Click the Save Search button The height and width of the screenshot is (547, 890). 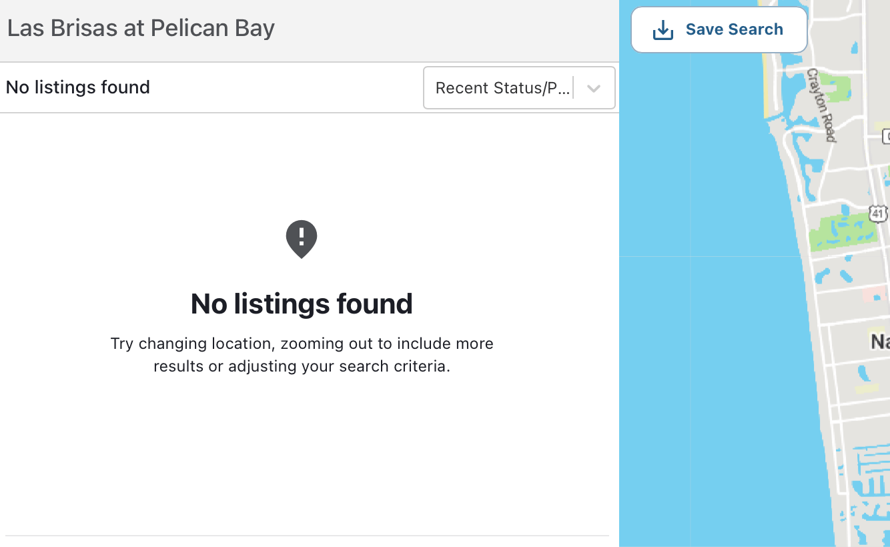pos(719,29)
